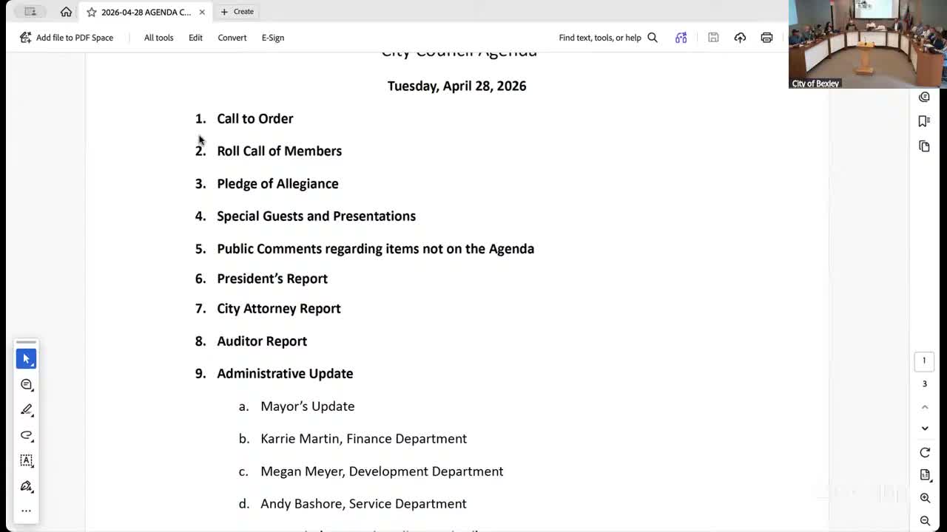
Task: Choose the Add comment tool
Action: tap(26, 384)
